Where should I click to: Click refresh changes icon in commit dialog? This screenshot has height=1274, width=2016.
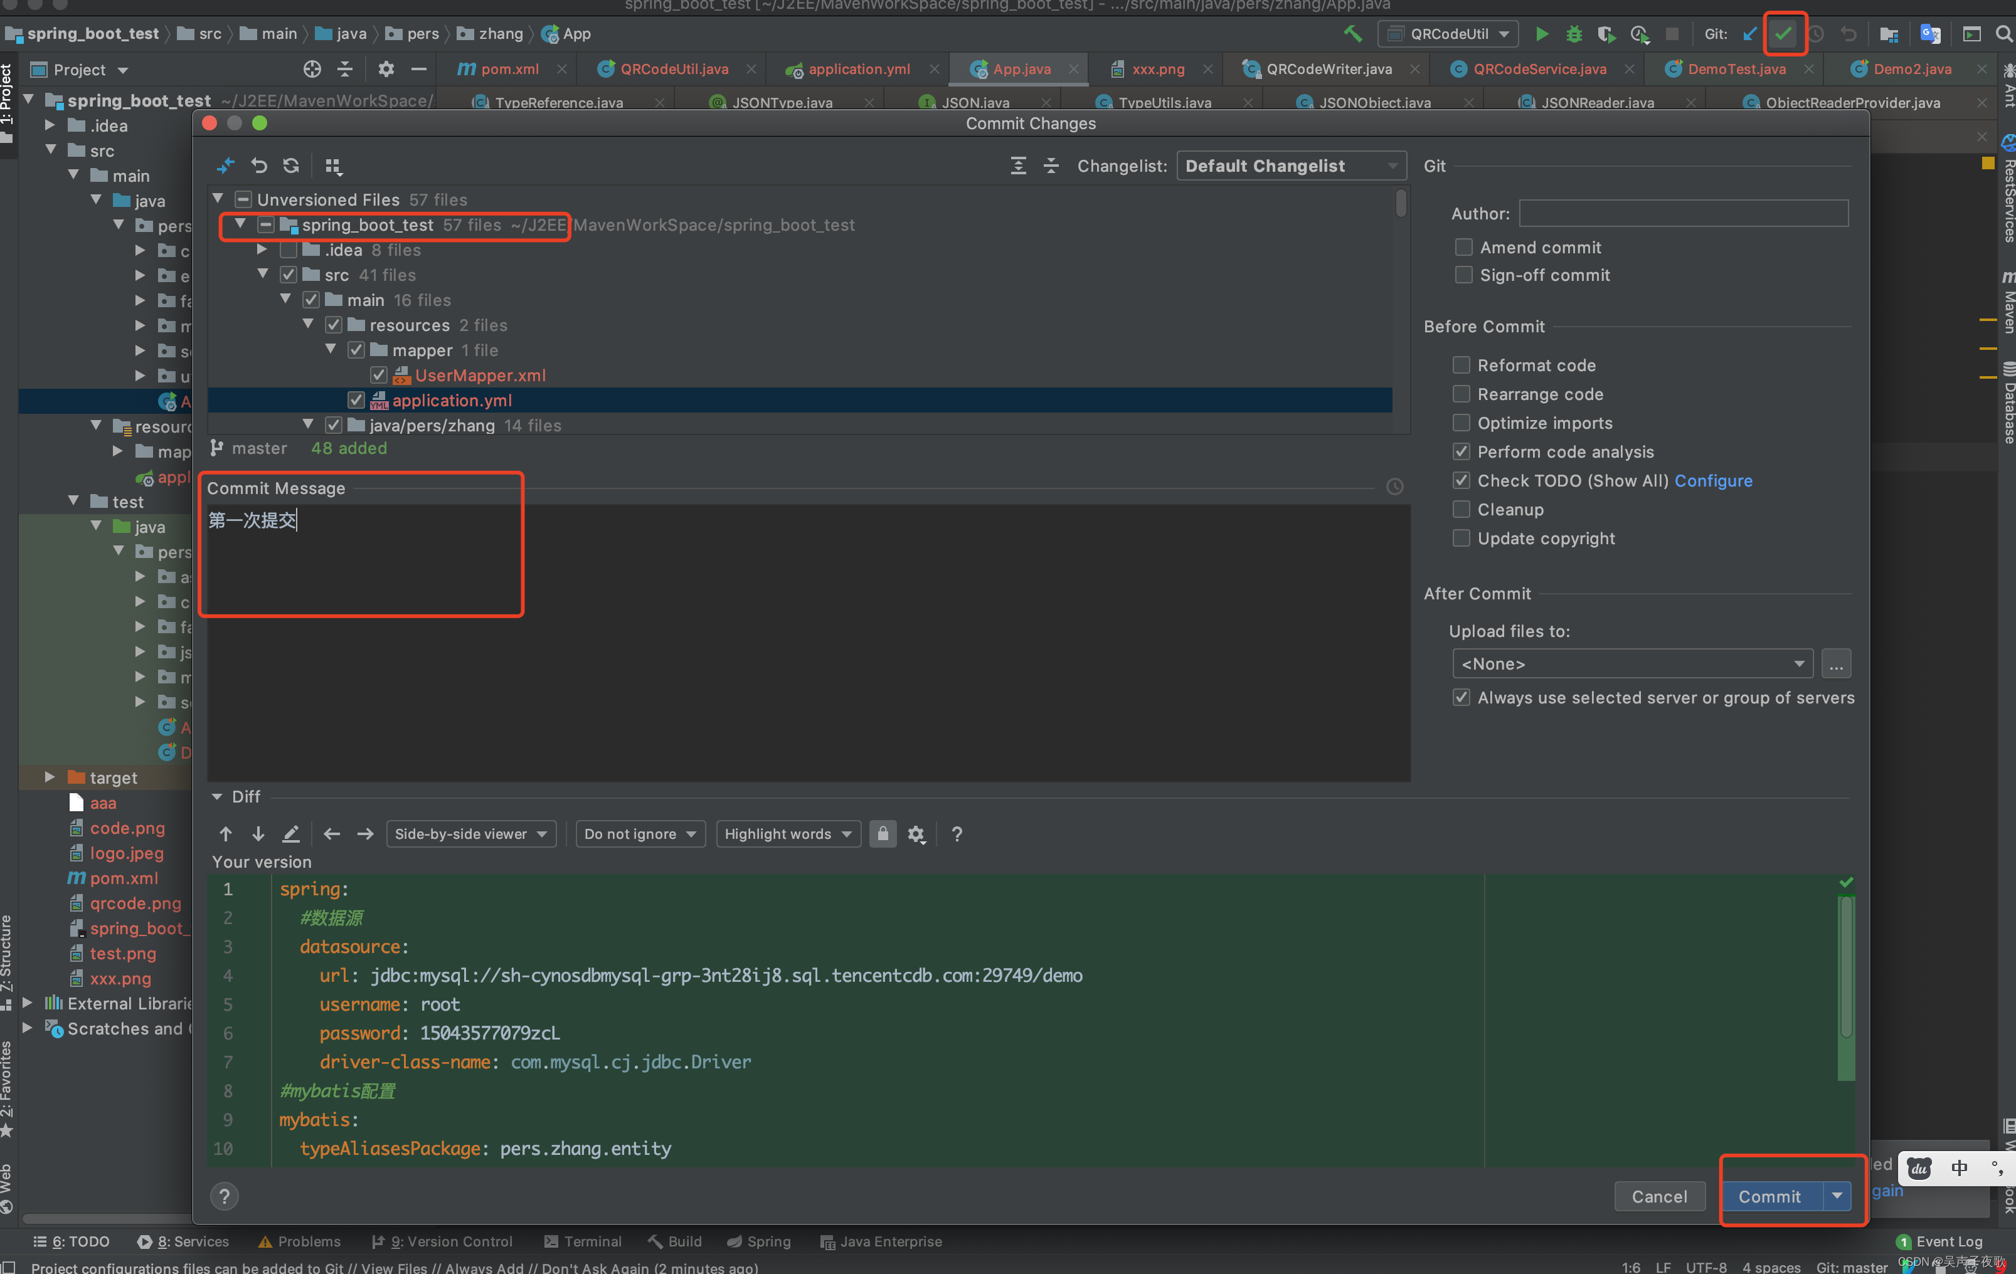point(290,166)
